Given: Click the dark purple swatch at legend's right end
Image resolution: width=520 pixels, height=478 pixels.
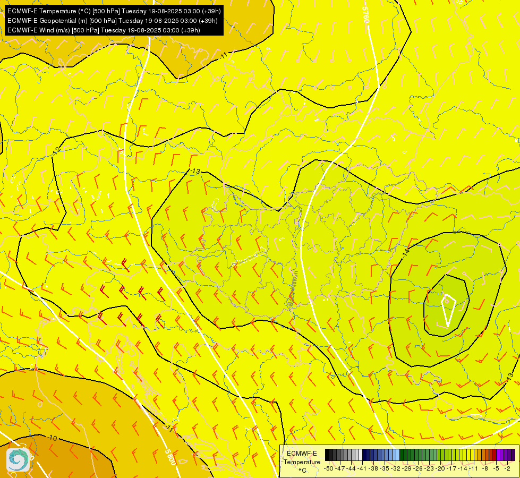Looking at the screenshot, I should point(513,455).
